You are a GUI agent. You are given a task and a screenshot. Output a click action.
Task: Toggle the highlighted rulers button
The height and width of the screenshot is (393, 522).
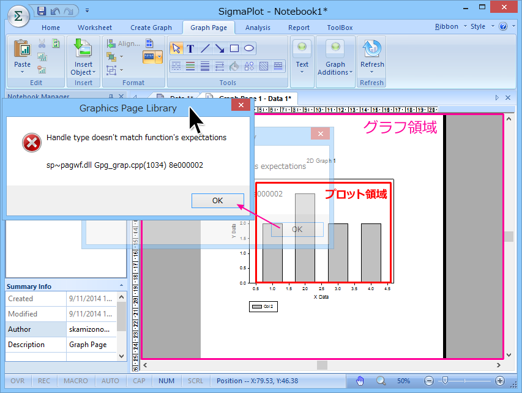click(149, 57)
